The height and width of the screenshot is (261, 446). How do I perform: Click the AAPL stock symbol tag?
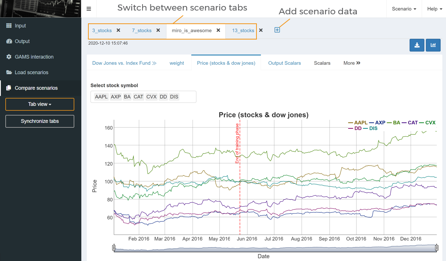[101, 97]
